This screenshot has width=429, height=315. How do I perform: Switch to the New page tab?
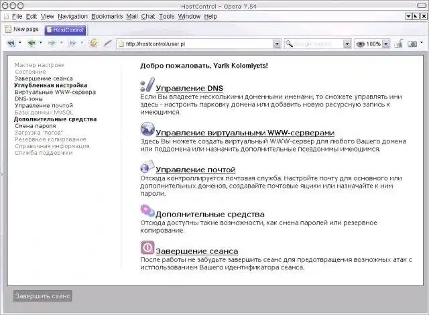point(22,29)
